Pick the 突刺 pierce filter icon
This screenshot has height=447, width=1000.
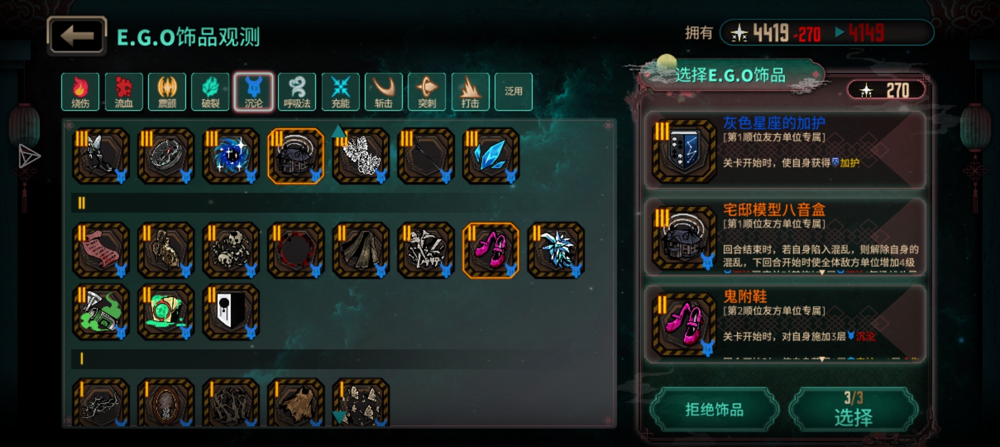tap(427, 92)
